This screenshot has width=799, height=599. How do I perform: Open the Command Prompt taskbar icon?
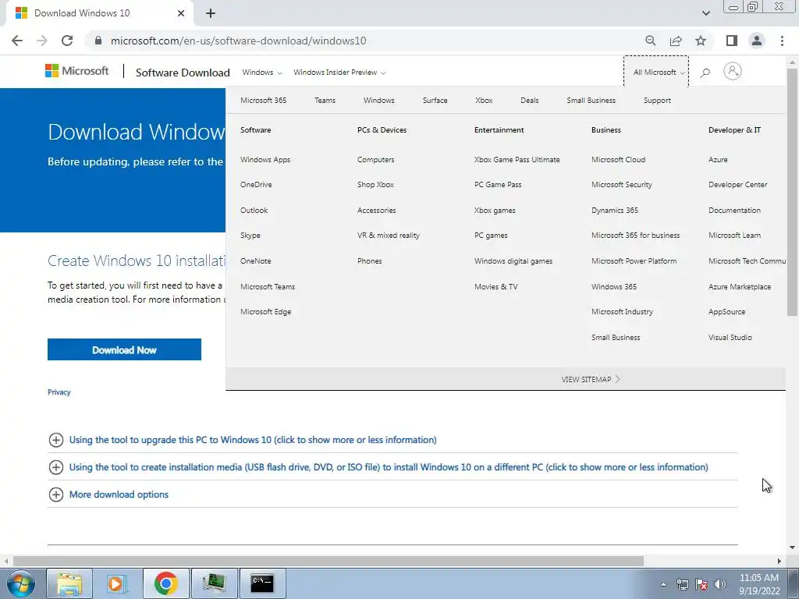262,583
